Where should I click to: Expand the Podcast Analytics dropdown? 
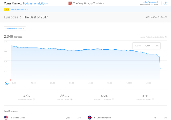click(35, 3)
